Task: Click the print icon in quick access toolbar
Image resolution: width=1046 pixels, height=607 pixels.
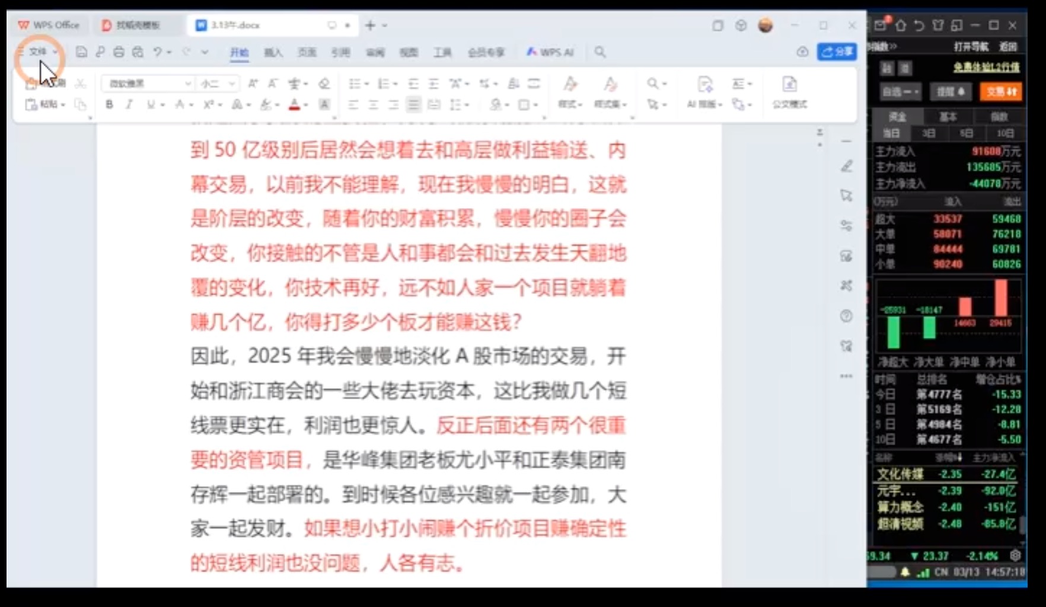Action: coord(119,52)
